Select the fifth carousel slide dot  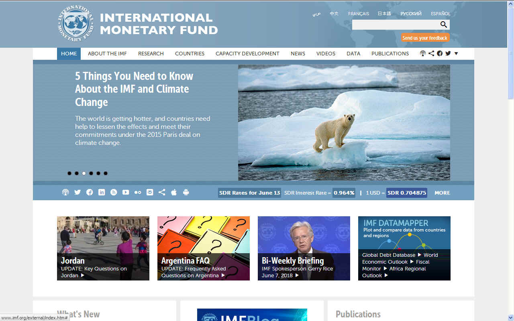(98, 173)
